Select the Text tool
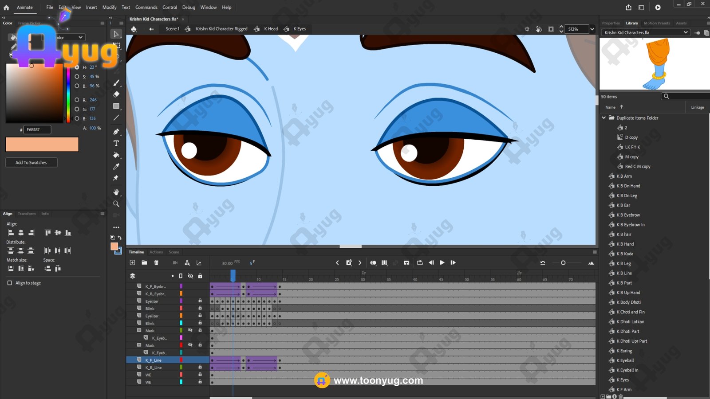 coord(116,143)
